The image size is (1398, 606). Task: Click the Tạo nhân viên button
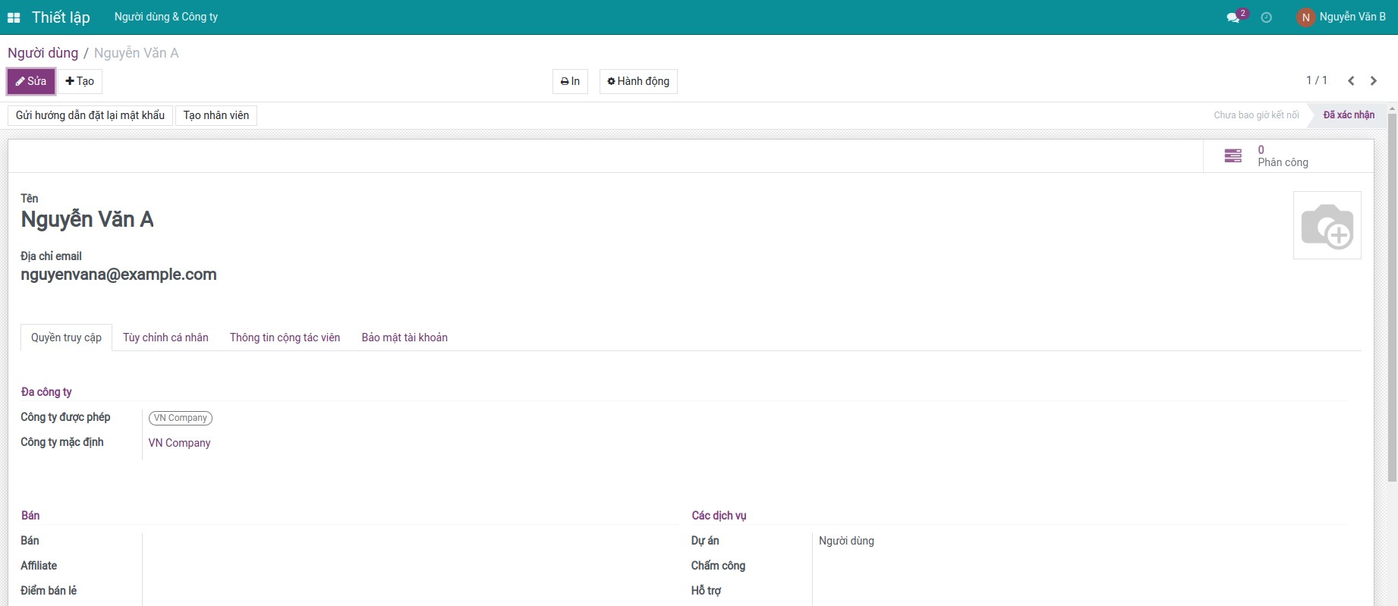click(x=216, y=115)
